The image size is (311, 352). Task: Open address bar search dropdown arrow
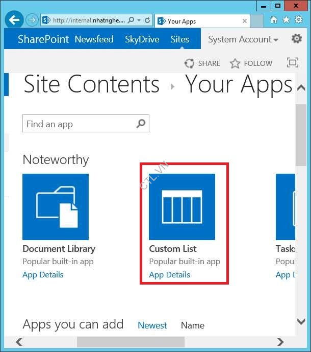[x=139, y=21]
